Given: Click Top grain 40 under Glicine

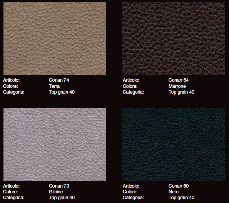Looking at the screenshot, I should pos(62,198).
